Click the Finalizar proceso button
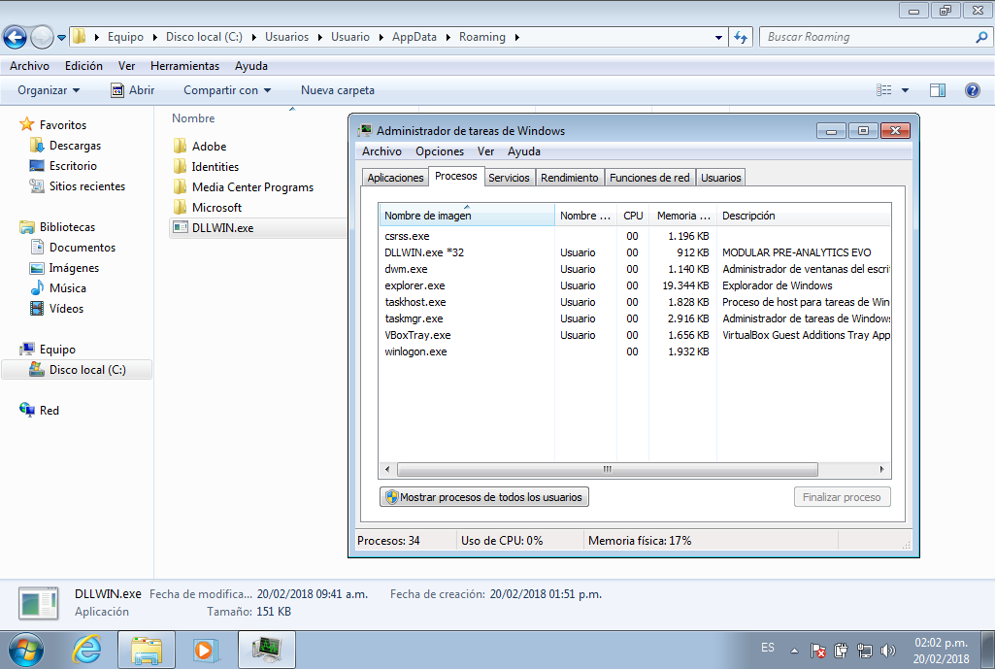 tap(842, 497)
